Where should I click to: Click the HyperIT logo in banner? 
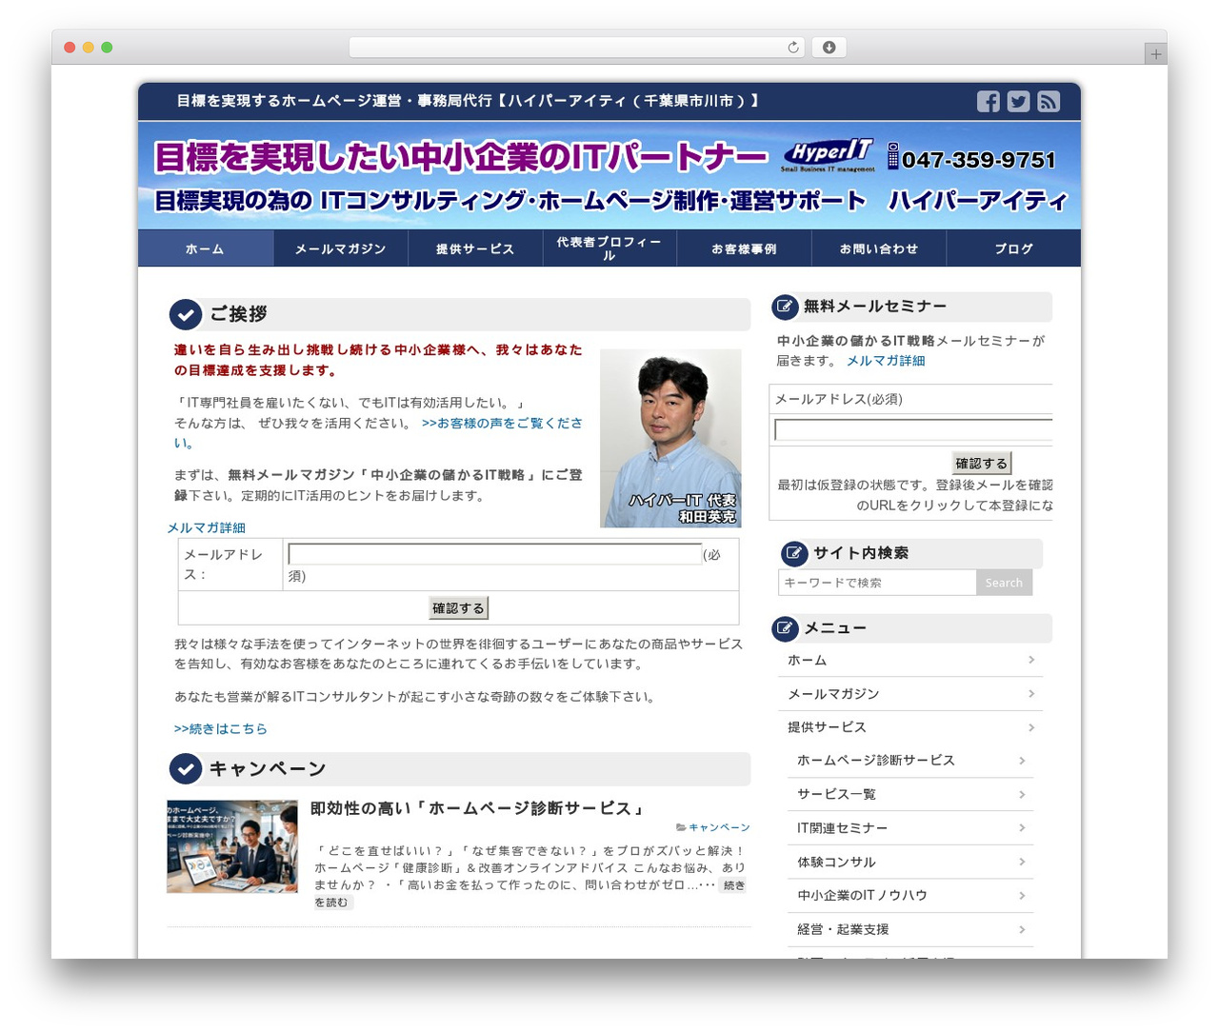pyautogui.click(x=828, y=155)
